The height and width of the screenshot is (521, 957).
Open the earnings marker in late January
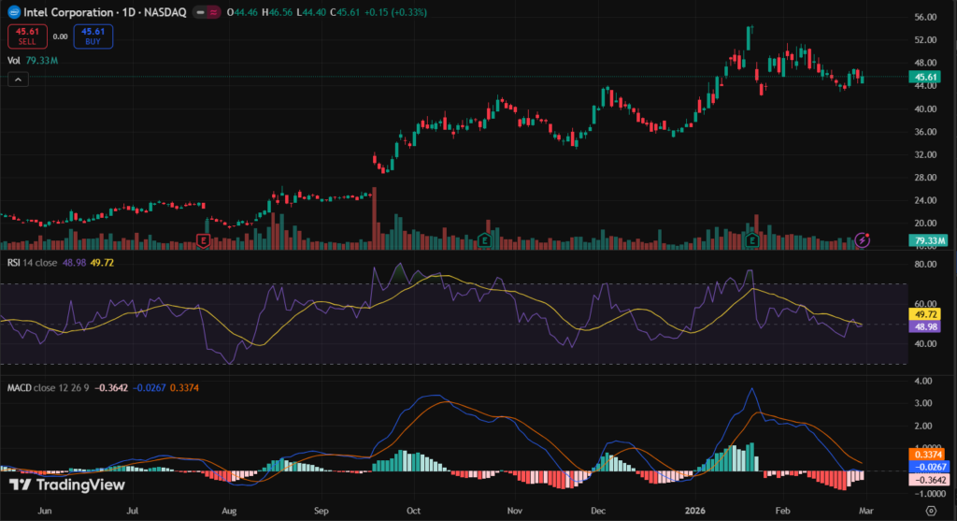pyautogui.click(x=753, y=241)
